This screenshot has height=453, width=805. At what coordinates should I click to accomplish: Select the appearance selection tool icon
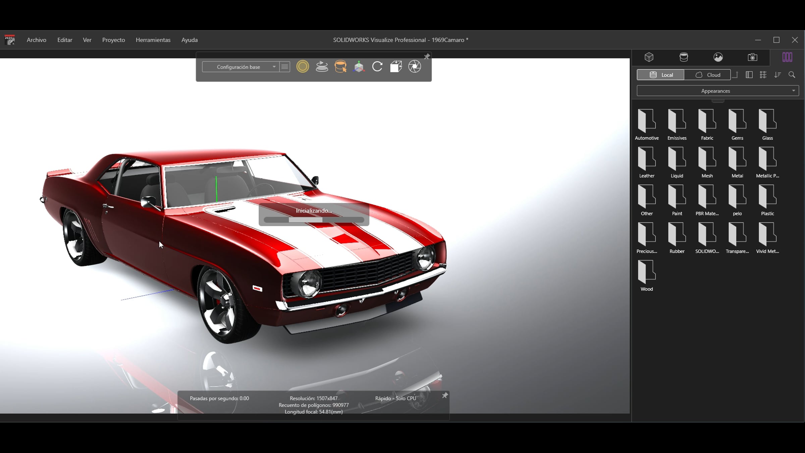[x=340, y=66]
